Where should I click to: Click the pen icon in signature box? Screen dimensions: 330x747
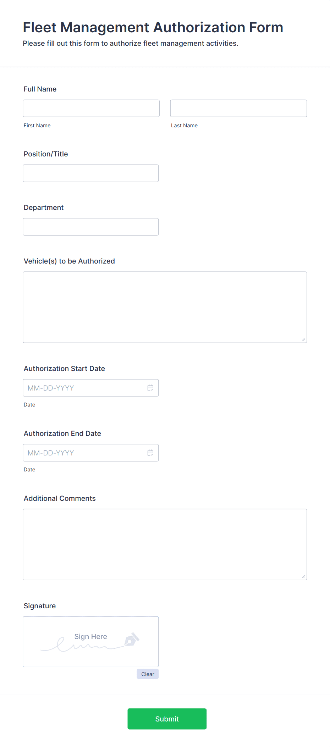pos(132,639)
